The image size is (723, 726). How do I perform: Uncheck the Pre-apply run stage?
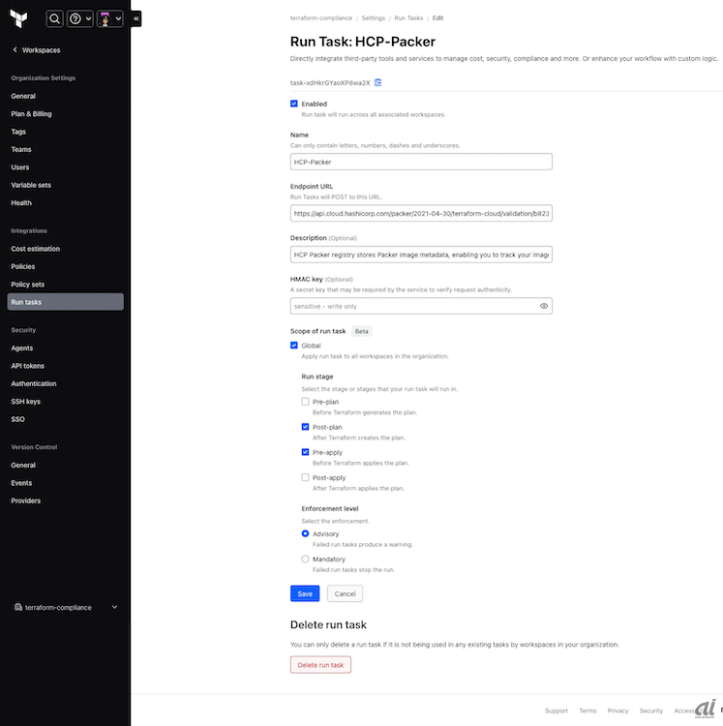click(305, 452)
